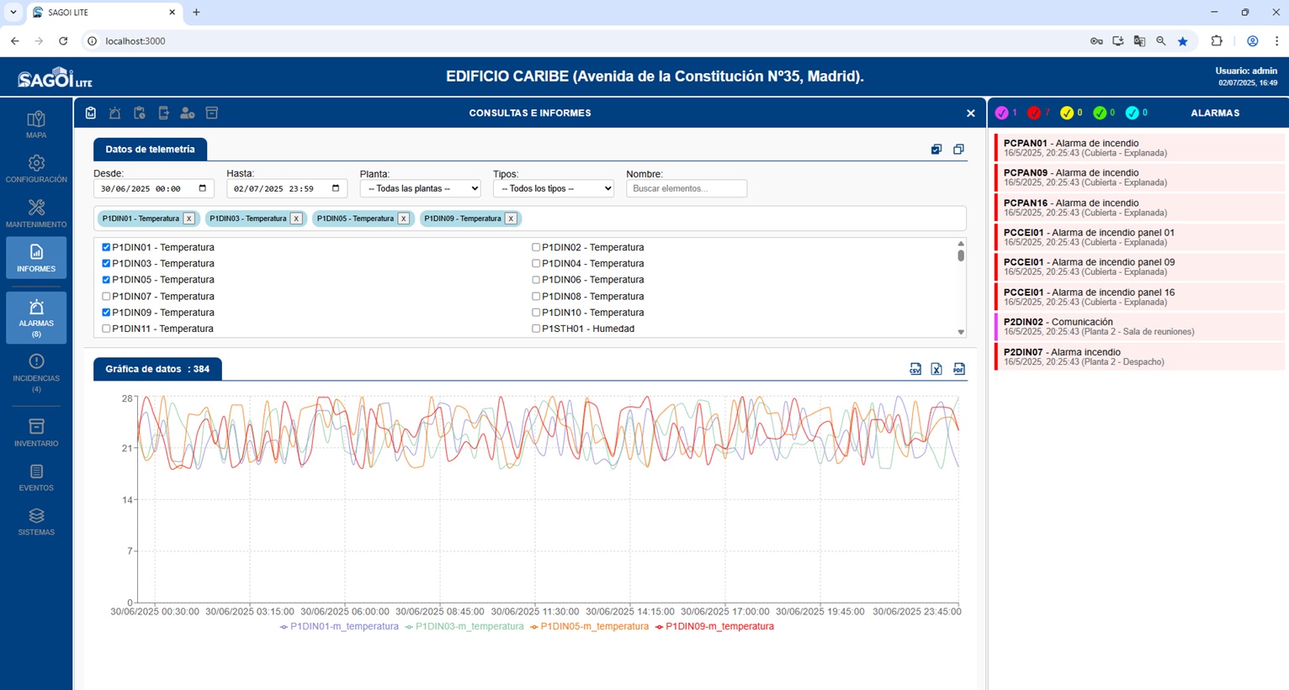The image size is (1289, 690).
Task: Export chart data to Excel
Action: [x=936, y=369]
